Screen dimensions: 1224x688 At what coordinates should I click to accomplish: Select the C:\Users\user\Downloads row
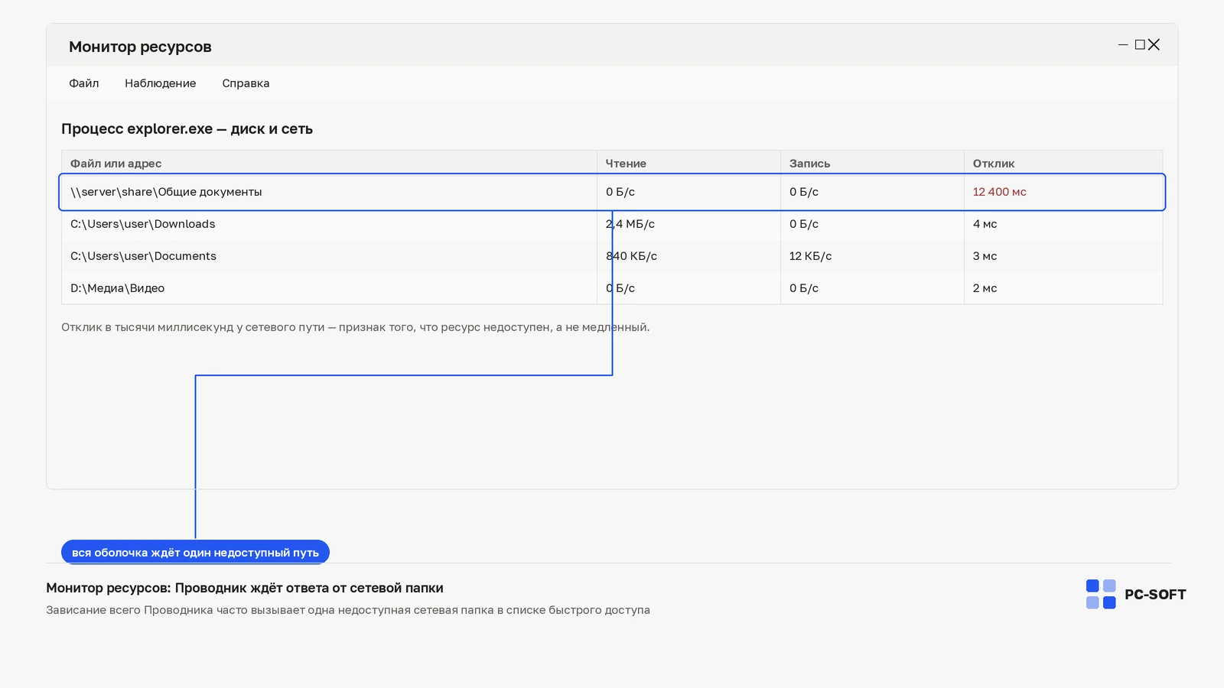pyautogui.click(x=612, y=224)
